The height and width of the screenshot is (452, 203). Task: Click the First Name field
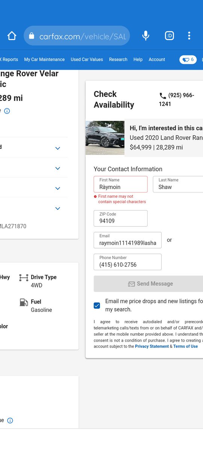click(121, 184)
